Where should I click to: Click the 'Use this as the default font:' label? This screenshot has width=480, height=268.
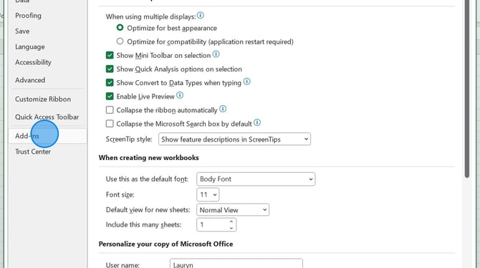147,179
